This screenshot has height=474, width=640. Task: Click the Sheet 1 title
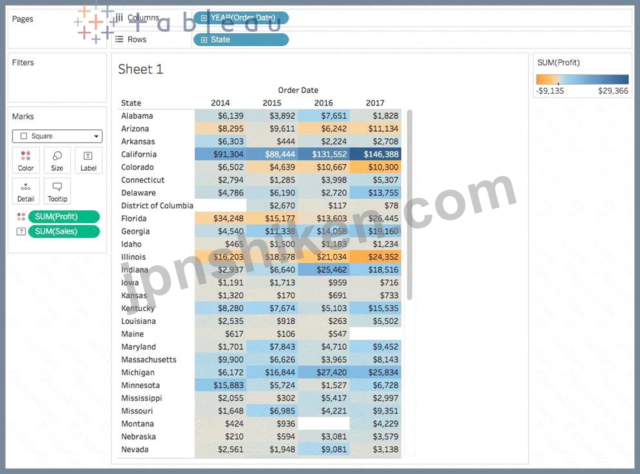[x=140, y=69]
